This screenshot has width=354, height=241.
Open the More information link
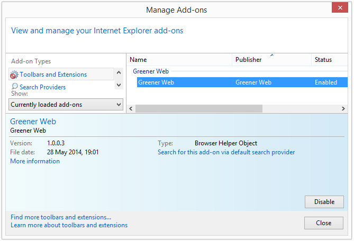(x=35, y=161)
